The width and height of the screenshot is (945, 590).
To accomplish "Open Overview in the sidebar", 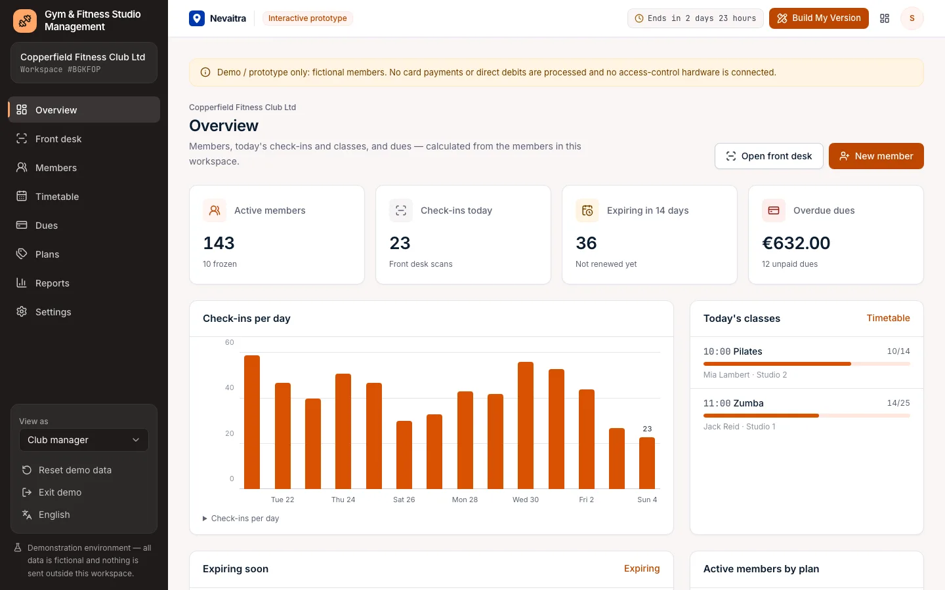I will [84, 109].
